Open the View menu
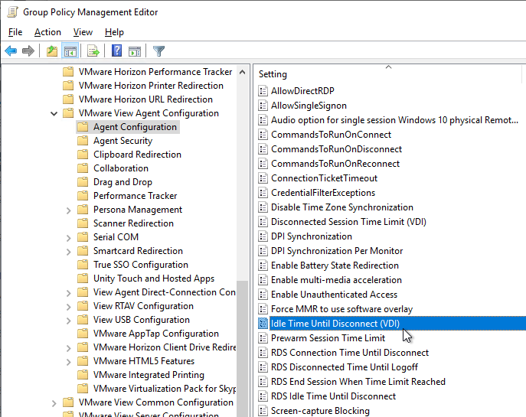The width and height of the screenshot is (526, 417). pyautogui.click(x=83, y=32)
